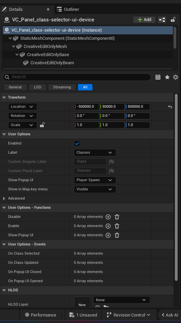Clear the Disable function array
The image size is (181, 323).
117,217
